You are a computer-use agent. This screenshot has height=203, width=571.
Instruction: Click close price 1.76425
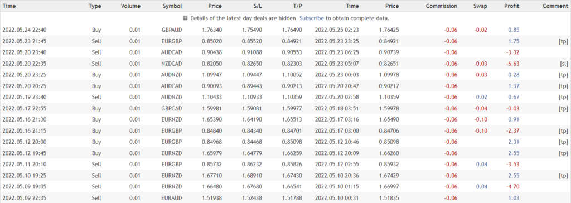click(x=389, y=30)
